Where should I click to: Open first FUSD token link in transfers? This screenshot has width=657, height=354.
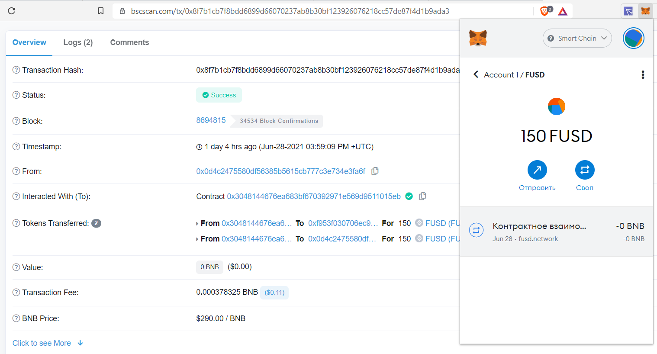(442, 223)
